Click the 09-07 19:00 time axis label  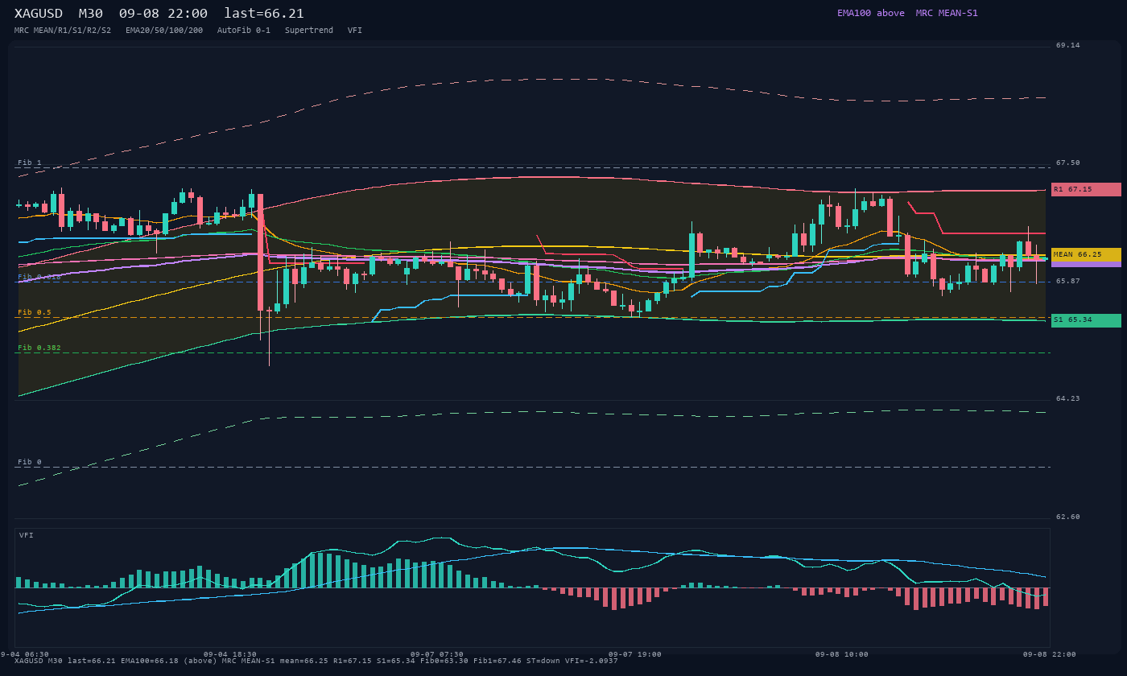[635, 654]
